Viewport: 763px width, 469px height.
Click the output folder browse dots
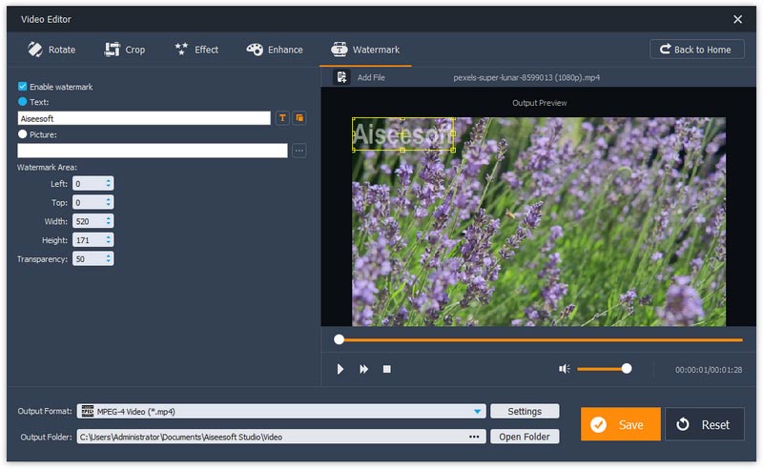pos(474,437)
